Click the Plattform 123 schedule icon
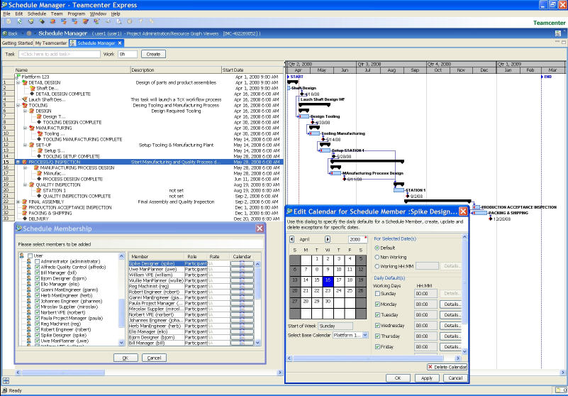 (x=18, y=77)
